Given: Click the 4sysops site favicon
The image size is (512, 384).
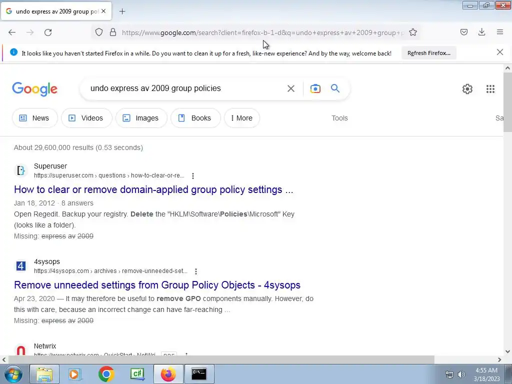Looking at the screenshot, I should point(21,266).
